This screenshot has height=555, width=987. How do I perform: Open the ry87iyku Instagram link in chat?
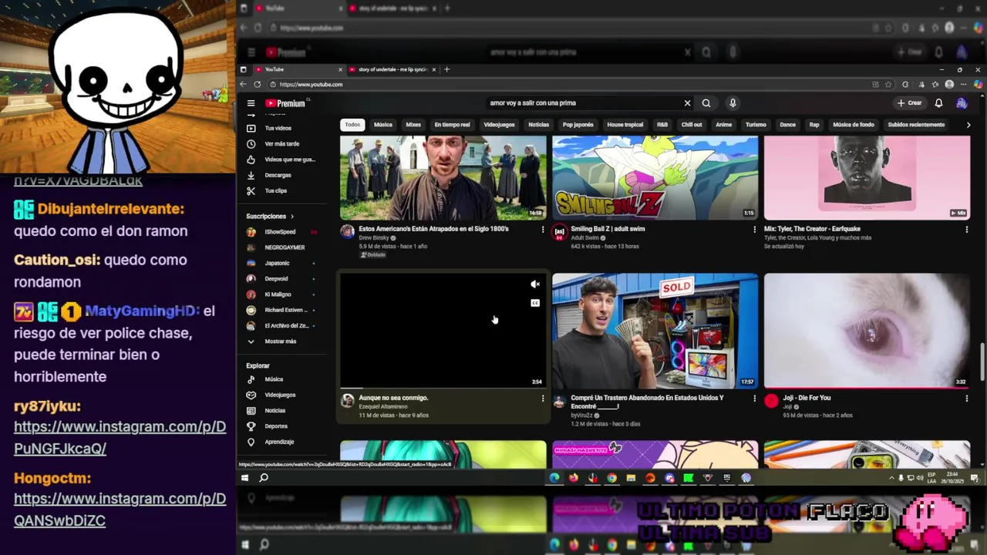[120, 438]
